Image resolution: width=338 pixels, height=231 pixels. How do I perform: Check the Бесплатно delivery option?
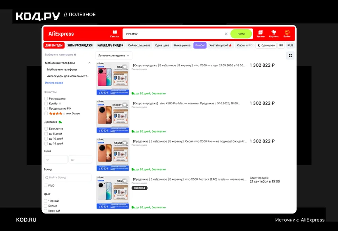point(46,129)
